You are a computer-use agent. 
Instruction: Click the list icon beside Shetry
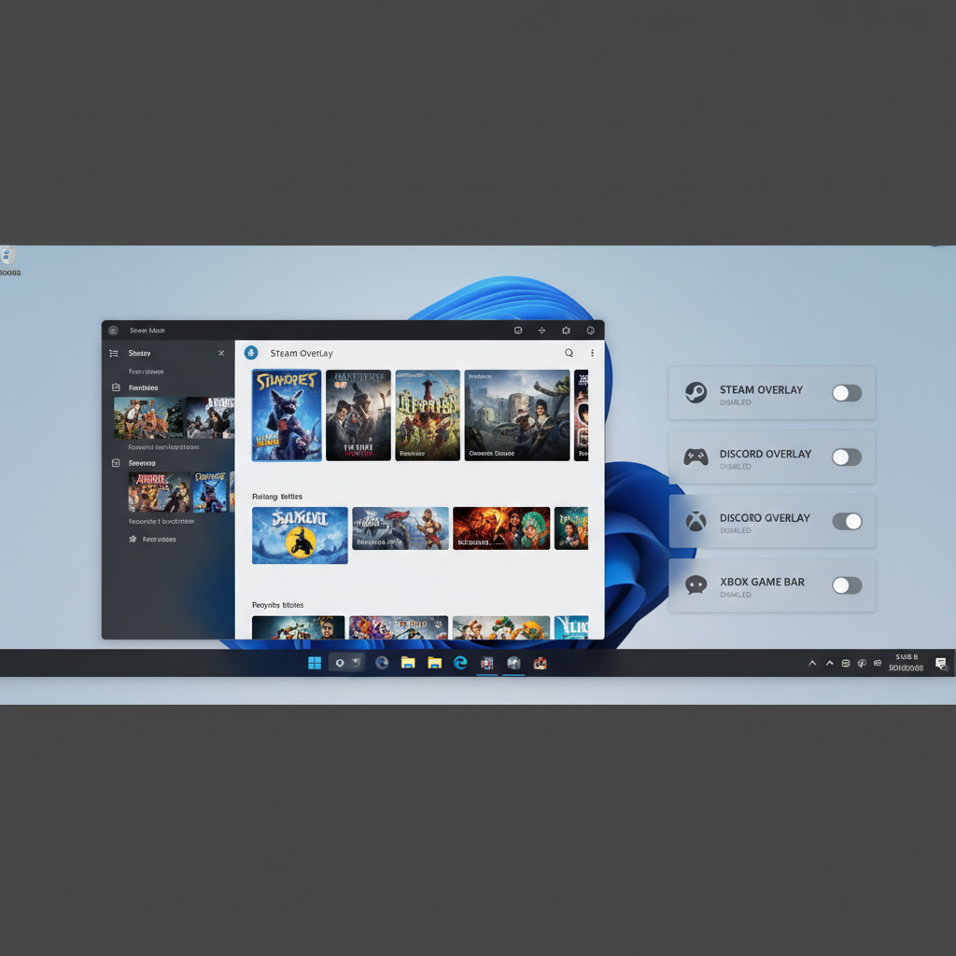coord(113,353)
